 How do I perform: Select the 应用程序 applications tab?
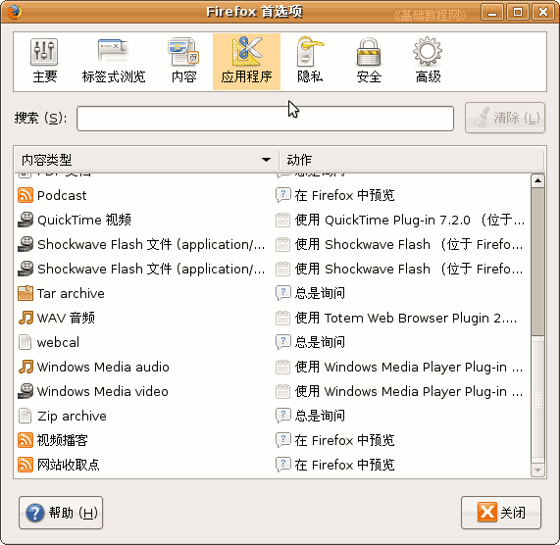246,62
